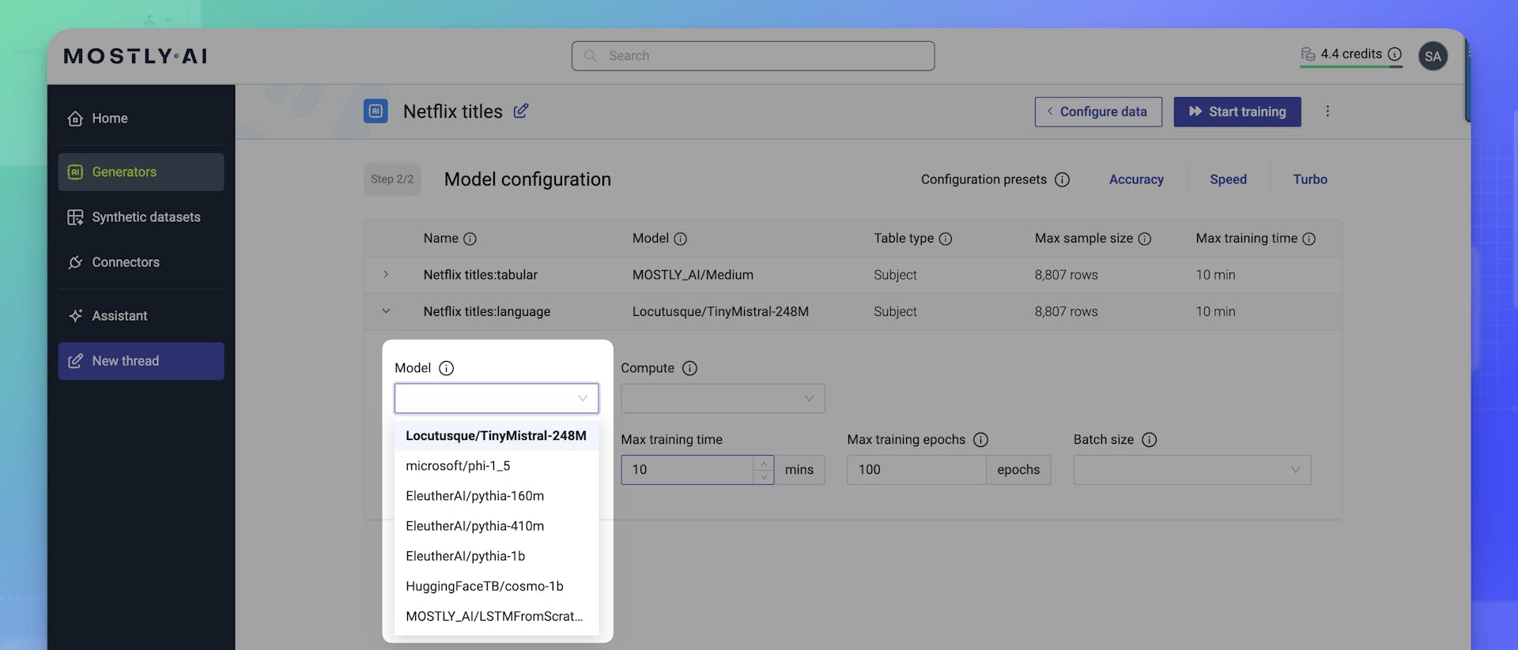Open the credits info icon
This screenshot has width=1518, height=650.
coord(1395,54)
